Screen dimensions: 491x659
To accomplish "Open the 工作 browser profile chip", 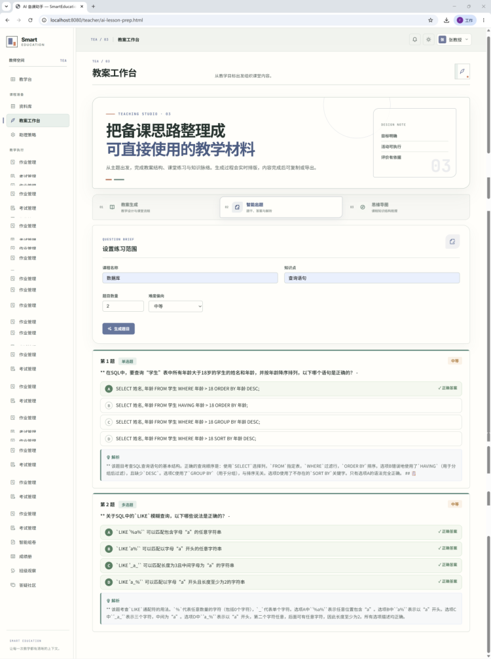I will point(465,20).
